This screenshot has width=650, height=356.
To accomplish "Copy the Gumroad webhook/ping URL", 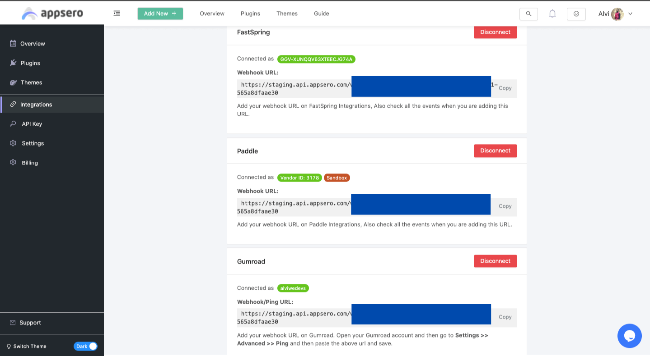I will pos(505,317).
